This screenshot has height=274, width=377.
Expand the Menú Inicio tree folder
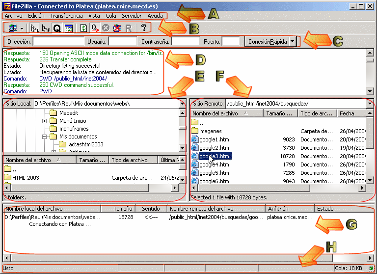click(45, 121)
